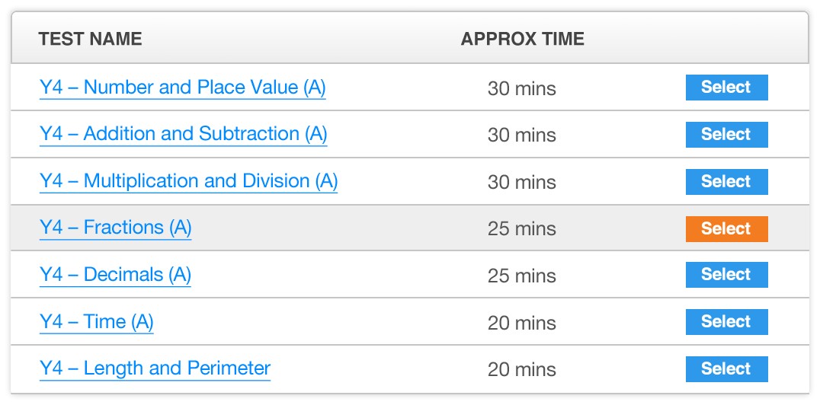Screen dimensions: 820x405
Task: Open Y4 – Length and Perimeter test link
Action: tap(155, 369)
